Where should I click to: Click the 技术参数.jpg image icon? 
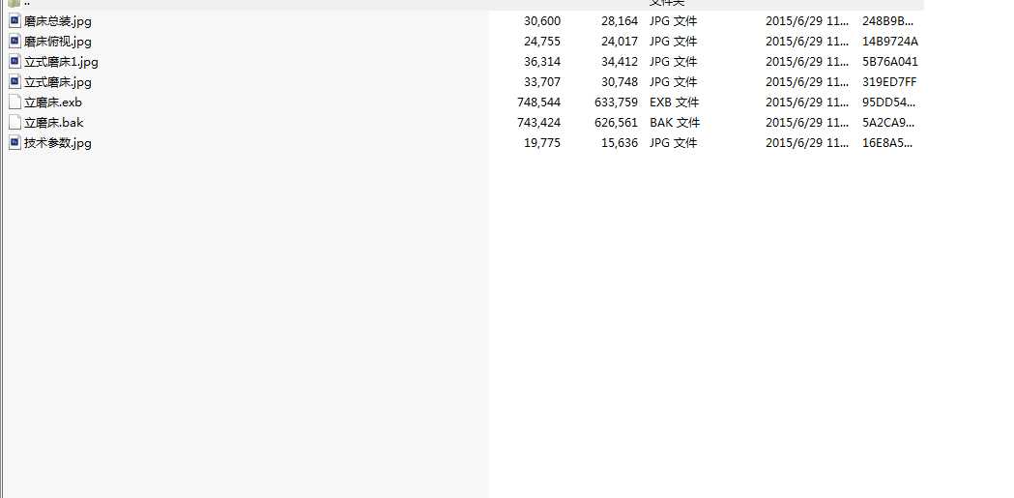(14, 142)
